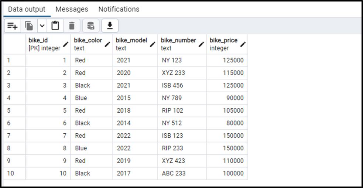Select row 5 by its row header

coord(14,110)
